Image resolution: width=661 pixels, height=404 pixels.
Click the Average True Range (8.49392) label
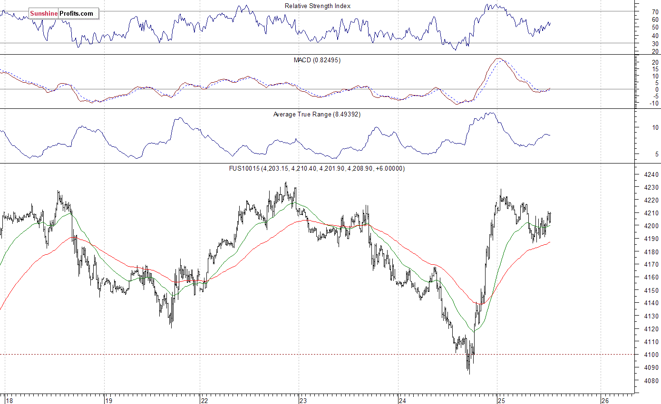[317, 114]
